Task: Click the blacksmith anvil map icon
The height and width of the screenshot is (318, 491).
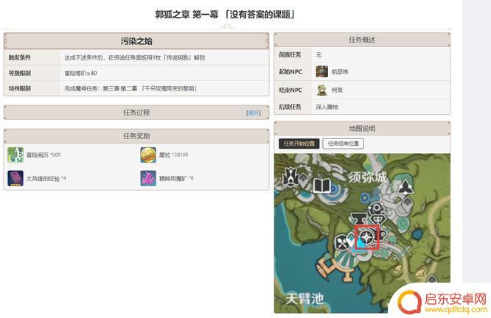Action: point(358,218)
